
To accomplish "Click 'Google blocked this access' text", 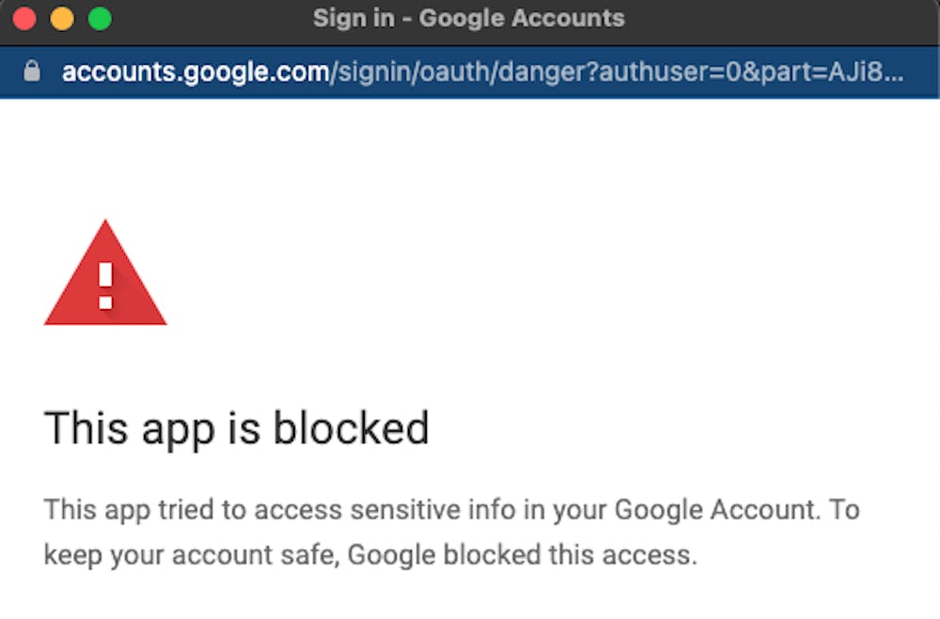I will [522, 554].
